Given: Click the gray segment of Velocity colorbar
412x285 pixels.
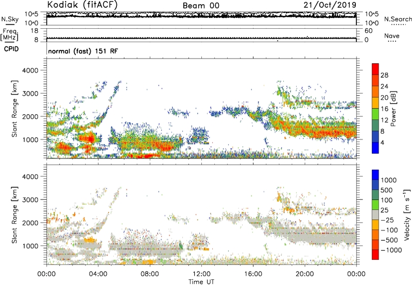Looking at the screenshot, I should [375, 215].
